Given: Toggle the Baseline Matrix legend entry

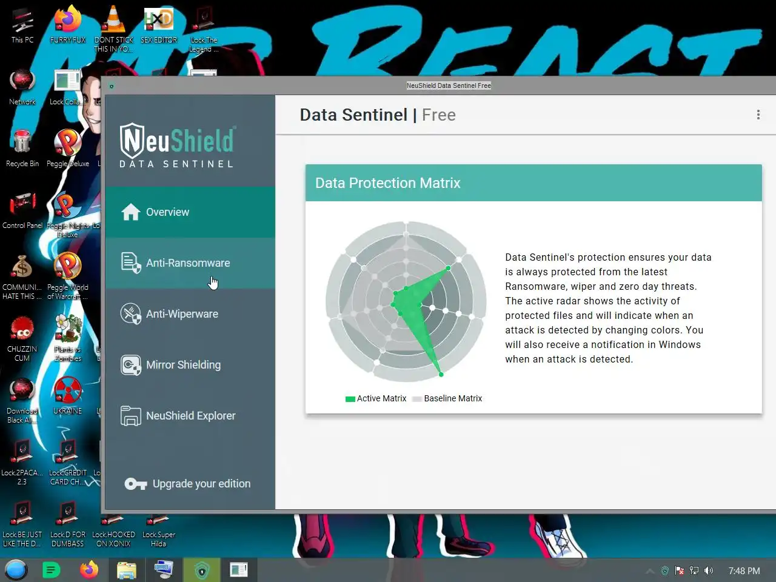Looking at the screenshot, I should click(x=447, y=398).
